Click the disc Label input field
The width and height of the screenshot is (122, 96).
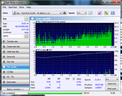coord(16,36)
